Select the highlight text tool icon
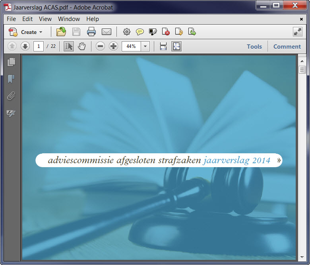The image size is (310, 265). pos(153,32)
